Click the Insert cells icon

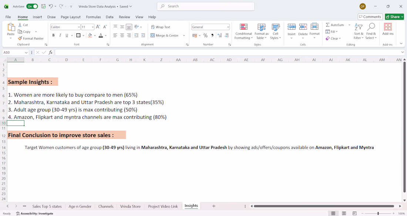pos(292,27)
